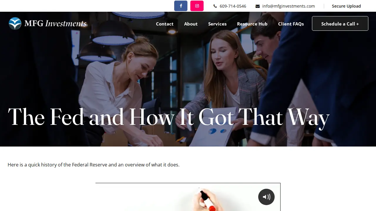Open the Resource Hub menu item
This screenshot has width=376, height=211.
click(252, 24)
